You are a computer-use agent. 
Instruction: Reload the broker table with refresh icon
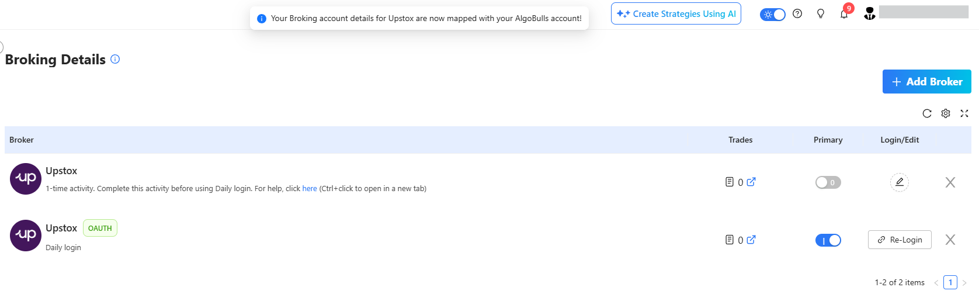(x=927, y=113)
